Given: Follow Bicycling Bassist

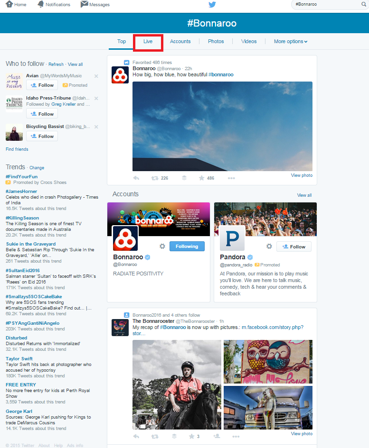Looking at the screenshot, I should click(42, 136).
